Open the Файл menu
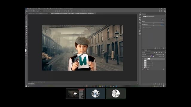191x107 pixels. (x=28, y=9)
